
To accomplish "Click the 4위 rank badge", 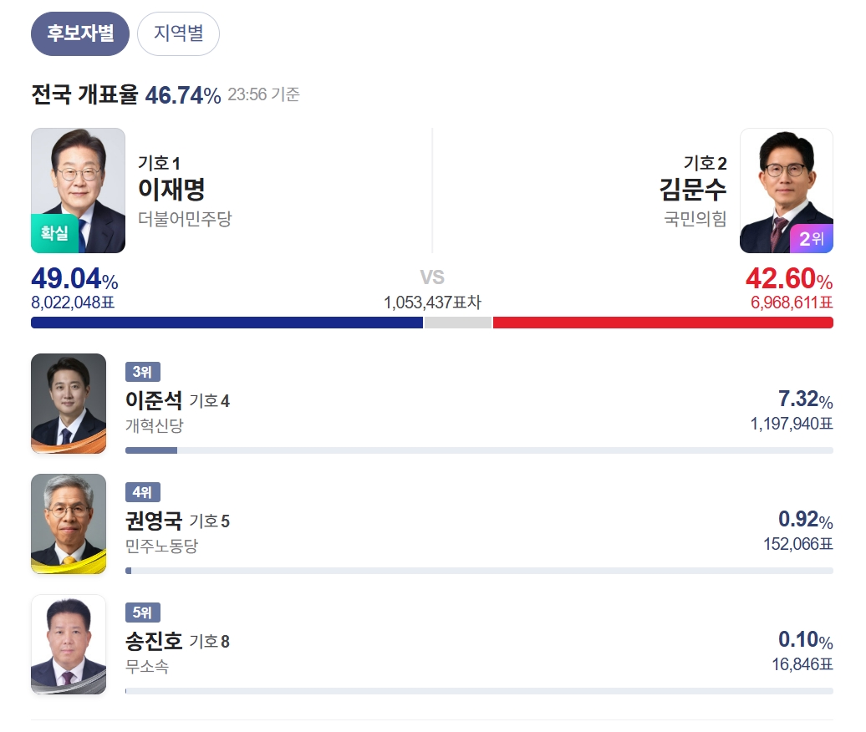I will 142,493.
